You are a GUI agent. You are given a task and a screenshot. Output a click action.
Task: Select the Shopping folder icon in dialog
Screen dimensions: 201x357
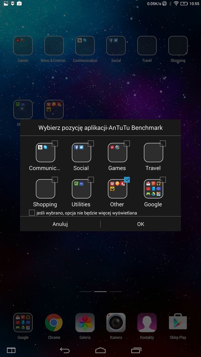tap(45, 189)
